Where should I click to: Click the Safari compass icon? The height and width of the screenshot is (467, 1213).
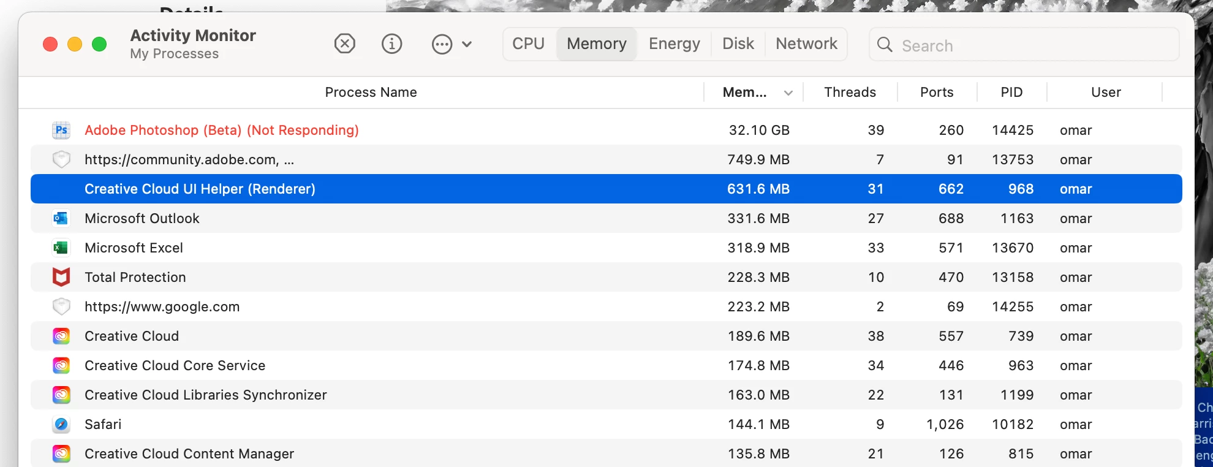[61, 424]
